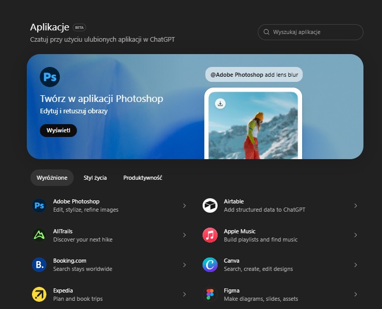Image resolution: width=382 pixels, height=309 pixels.
Task: Click the Wyszukaj aplikacje search field
Action: tap(310, 32)
